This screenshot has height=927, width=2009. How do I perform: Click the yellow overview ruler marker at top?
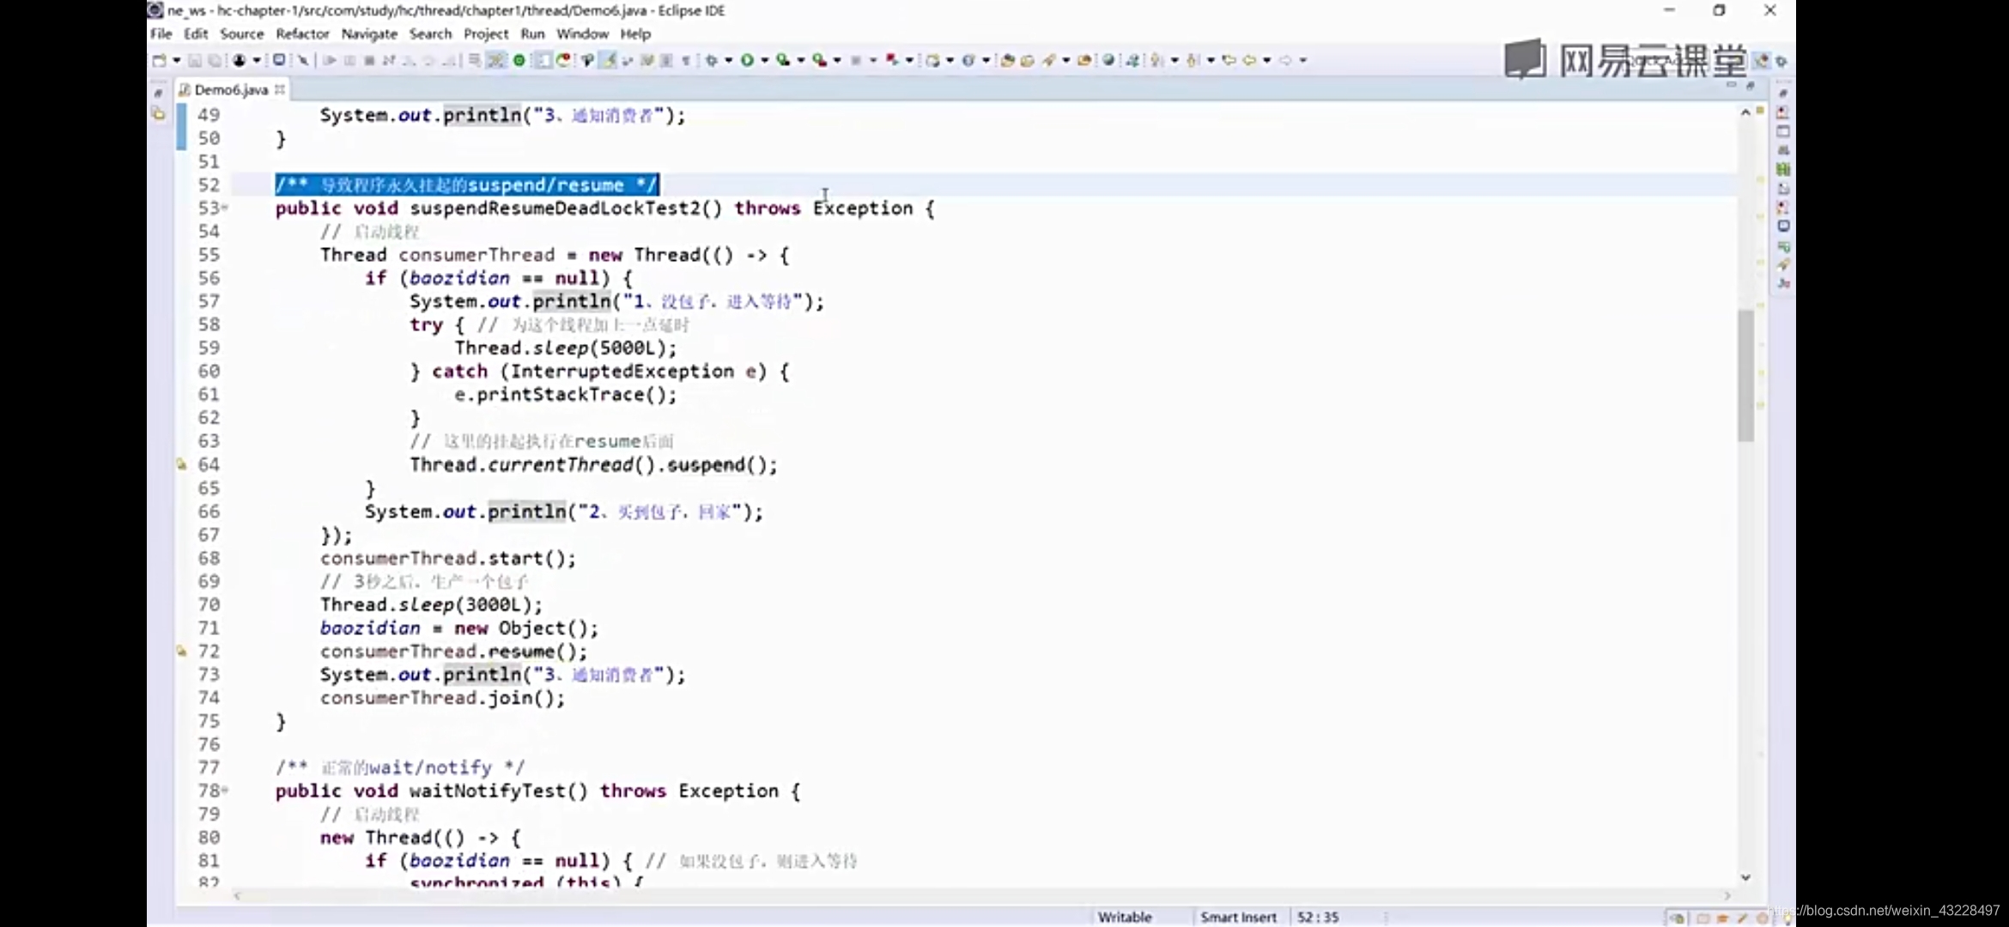[x=1760, y=111]
